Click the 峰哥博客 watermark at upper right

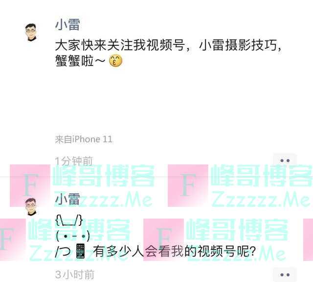(x=262, y=176)
